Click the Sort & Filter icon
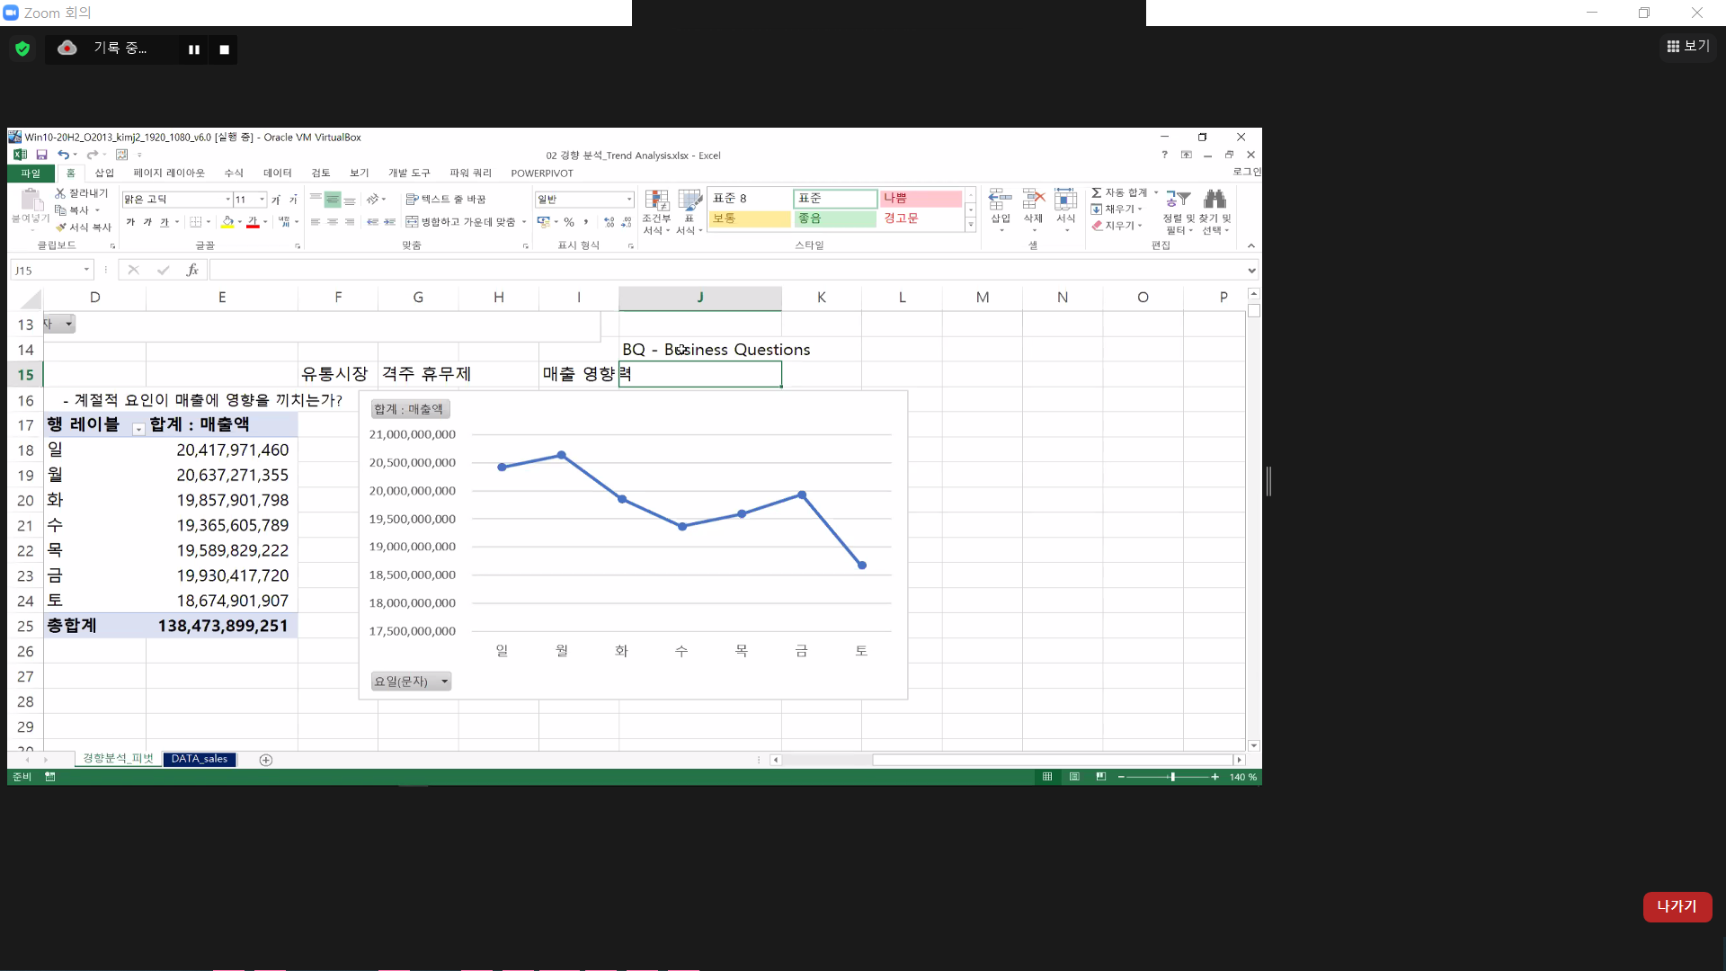The width and height of the screenshot is (1726, 971). coord(1178,200)
